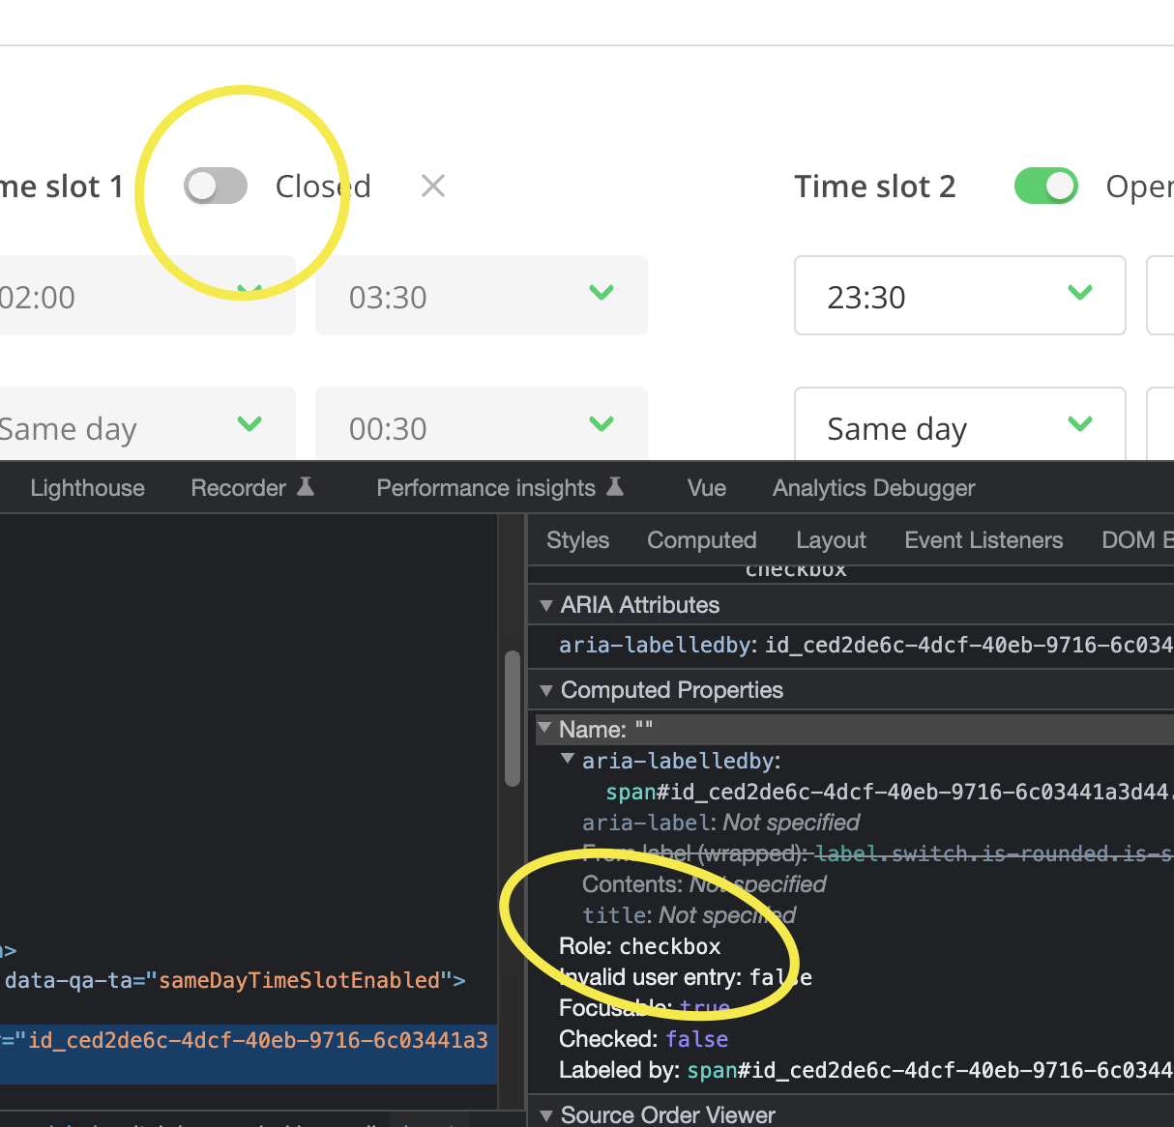Open the 02:00 start time dropdown

point(145,296)
